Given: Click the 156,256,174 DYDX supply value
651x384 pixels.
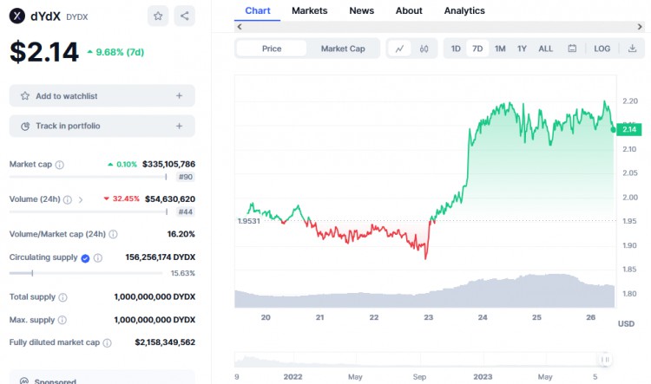Looking at the screenshot, I should pyautogui.click(x=161, y=257).
